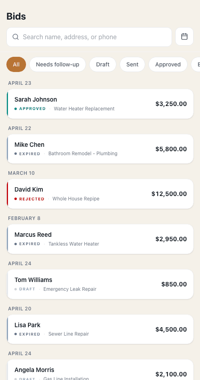Viewport: 200px width, 380px height.
Task: Open Marcus Reed's Tankless Water Heater bid
Action: click(x=100, y=239)
